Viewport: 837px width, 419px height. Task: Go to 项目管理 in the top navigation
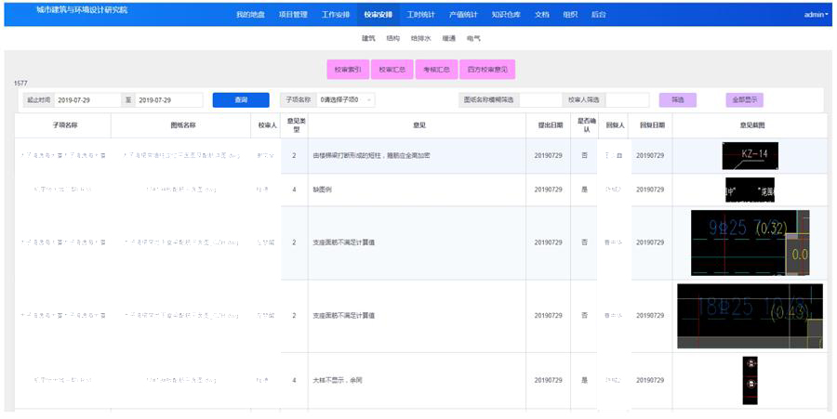point(293,15)
